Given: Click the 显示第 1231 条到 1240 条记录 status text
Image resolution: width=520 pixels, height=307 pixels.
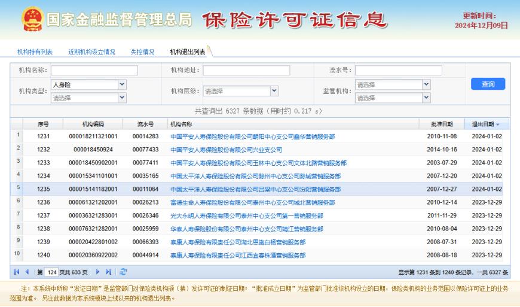Looking at the screenshot, I should point(453,272).
